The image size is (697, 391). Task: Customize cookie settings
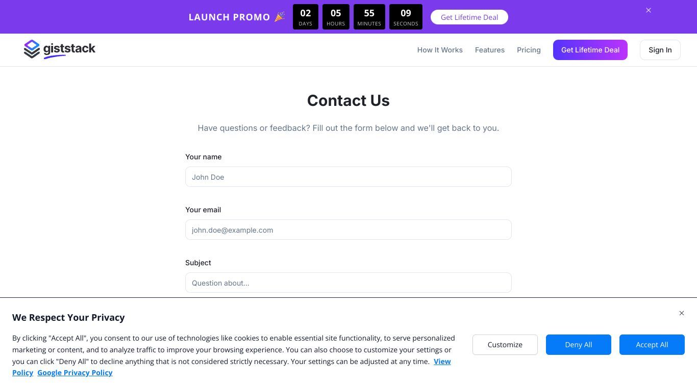coord(505,345)
